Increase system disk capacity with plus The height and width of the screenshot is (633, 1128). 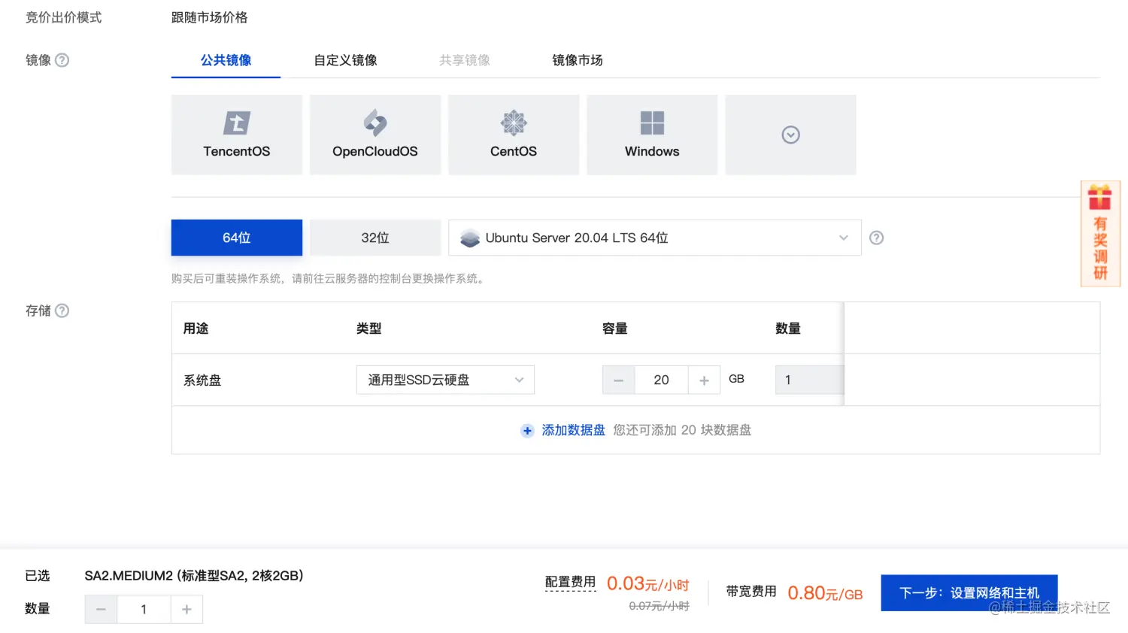click(x=704, y=380)
